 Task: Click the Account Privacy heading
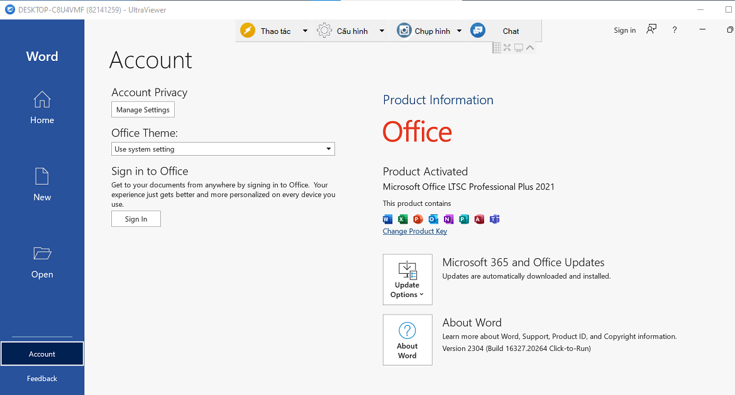pyautogui.click(x=149, y=93)
